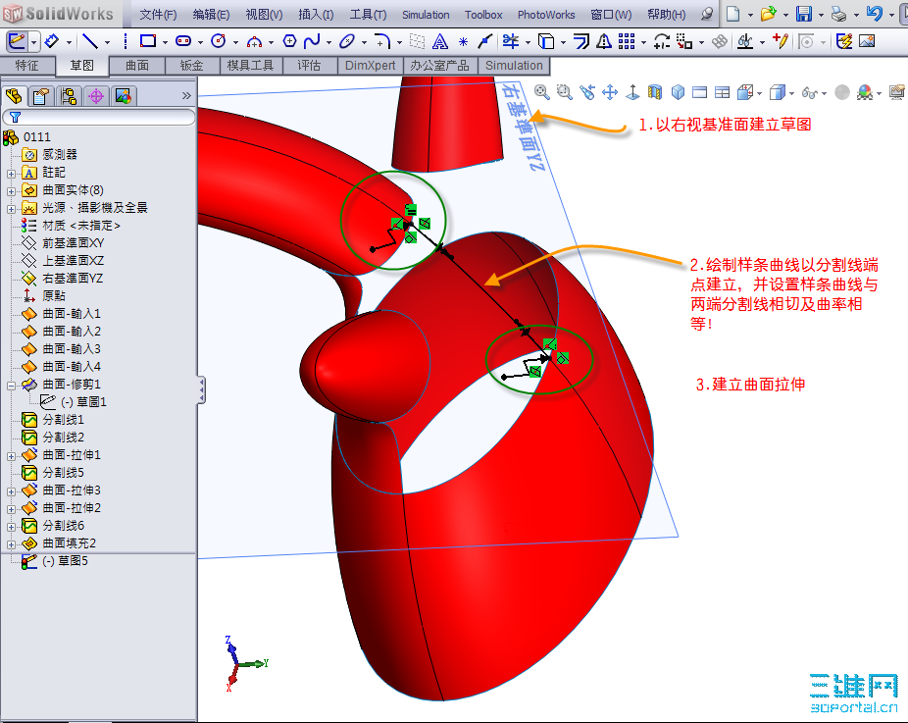Open the 视图(V) menu
Viewport: 908px width, 723px height.
264,15
